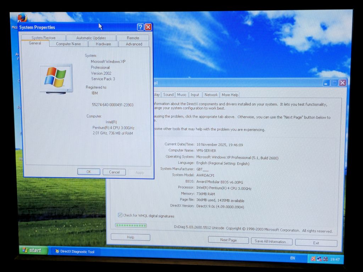Click the System Properties help question-mark icon
Screen dimensions: 363x272
coord(140,27)
